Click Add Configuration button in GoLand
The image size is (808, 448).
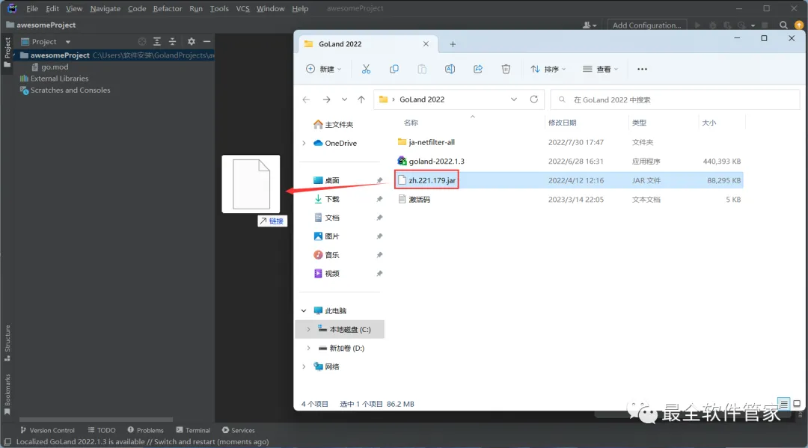[646, 25]
